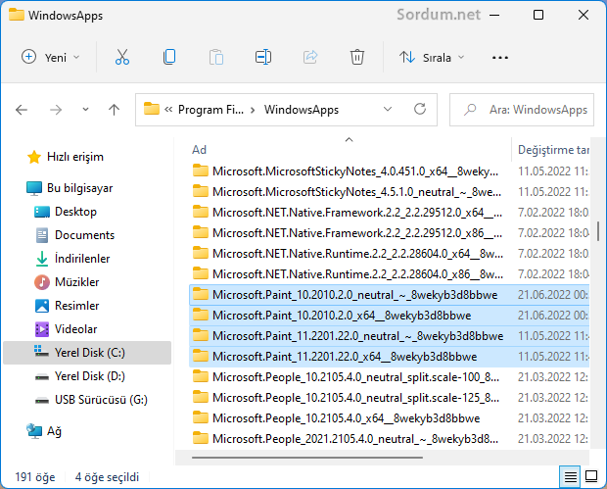This screenshot has width=607, height=489.
Task: Click WindowsApps breadcrumb in address bar
Action: [302, 110]
